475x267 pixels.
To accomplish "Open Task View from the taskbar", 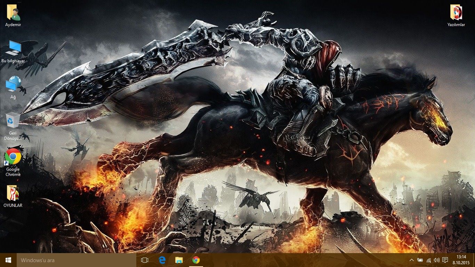I will pos(145,260).
